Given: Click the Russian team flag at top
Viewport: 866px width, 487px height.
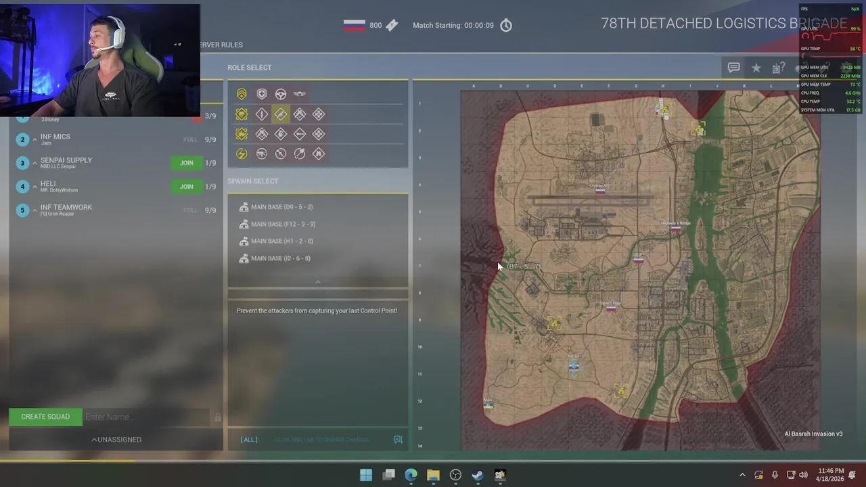Looking at the screenshot, I should (355, 25).
